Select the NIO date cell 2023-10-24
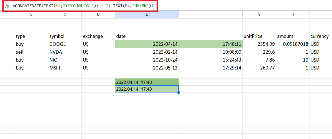Image resolution: width=332 pixels, height=139 pixels. tap(147, 60)
